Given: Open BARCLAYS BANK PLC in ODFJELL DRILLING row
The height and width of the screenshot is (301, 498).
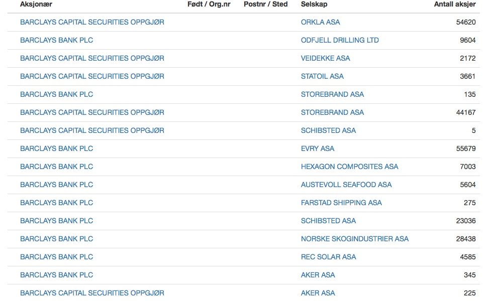Looking at the screenshot, I should click(56, 40).
